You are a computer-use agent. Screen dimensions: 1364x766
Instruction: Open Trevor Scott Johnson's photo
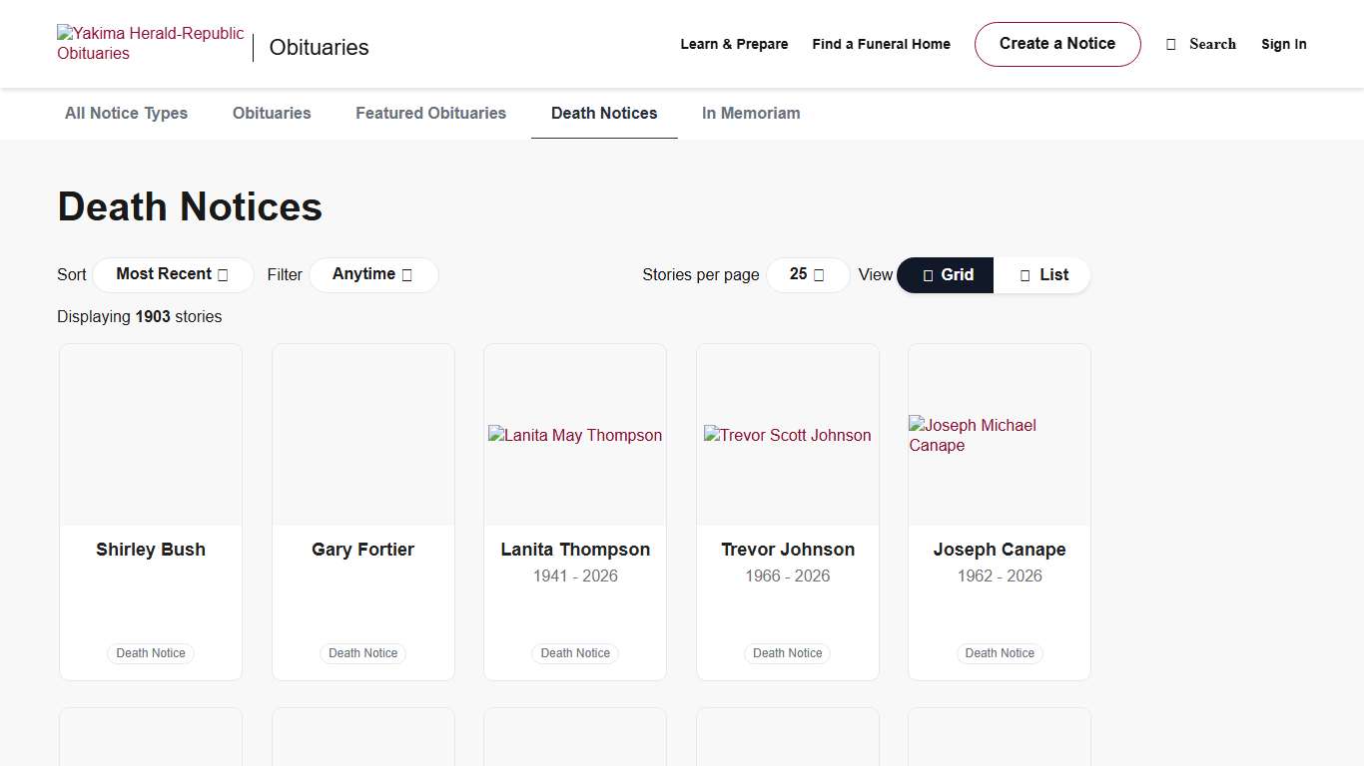click(787, 435)
